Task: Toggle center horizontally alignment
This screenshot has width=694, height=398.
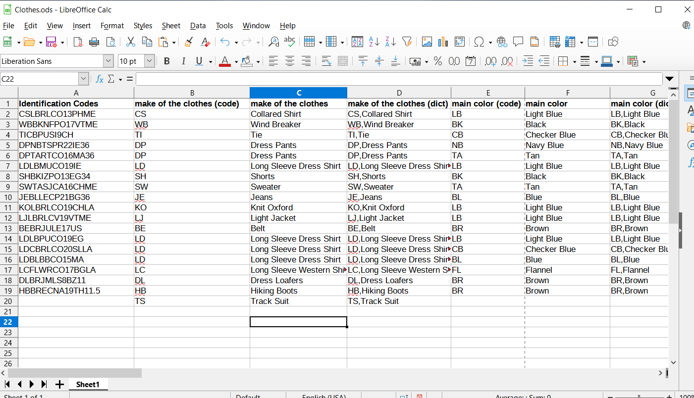Action: click(290, 61)
